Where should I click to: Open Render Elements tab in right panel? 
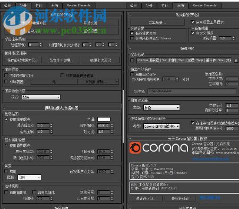tap(204, 5)
